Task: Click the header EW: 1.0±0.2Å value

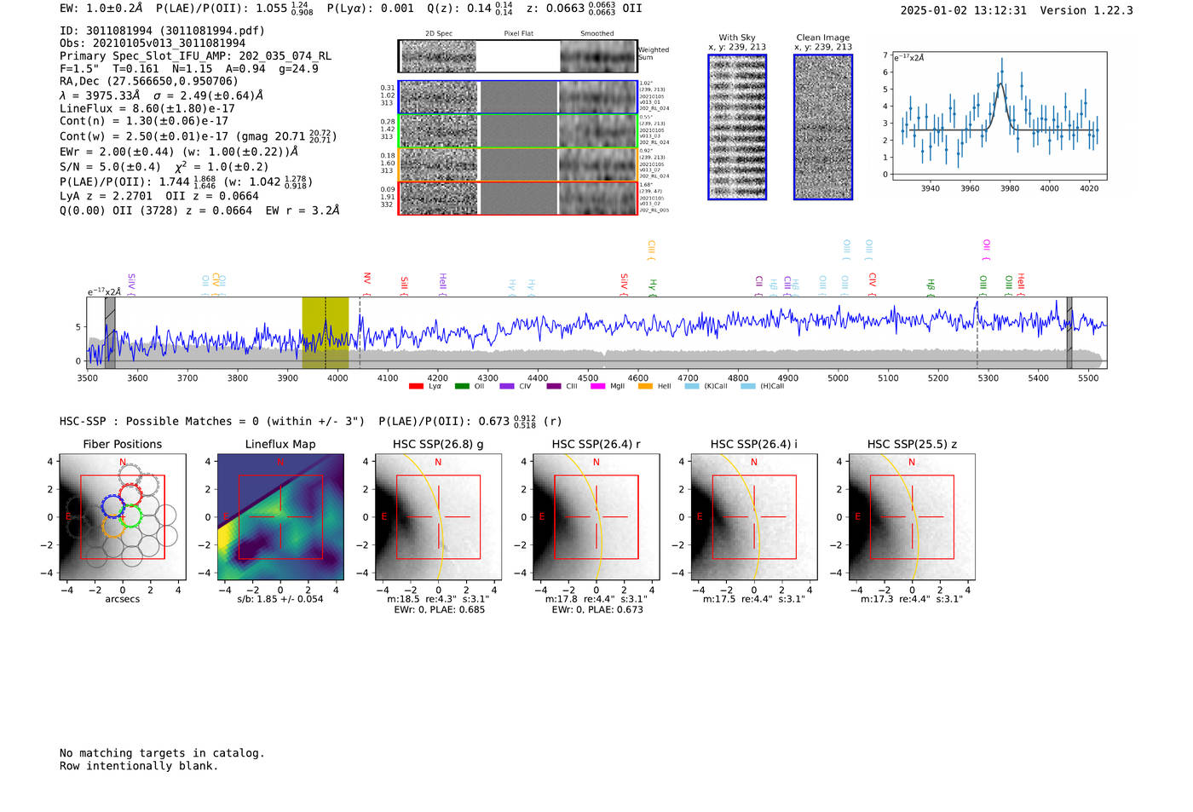Action: 101,9
